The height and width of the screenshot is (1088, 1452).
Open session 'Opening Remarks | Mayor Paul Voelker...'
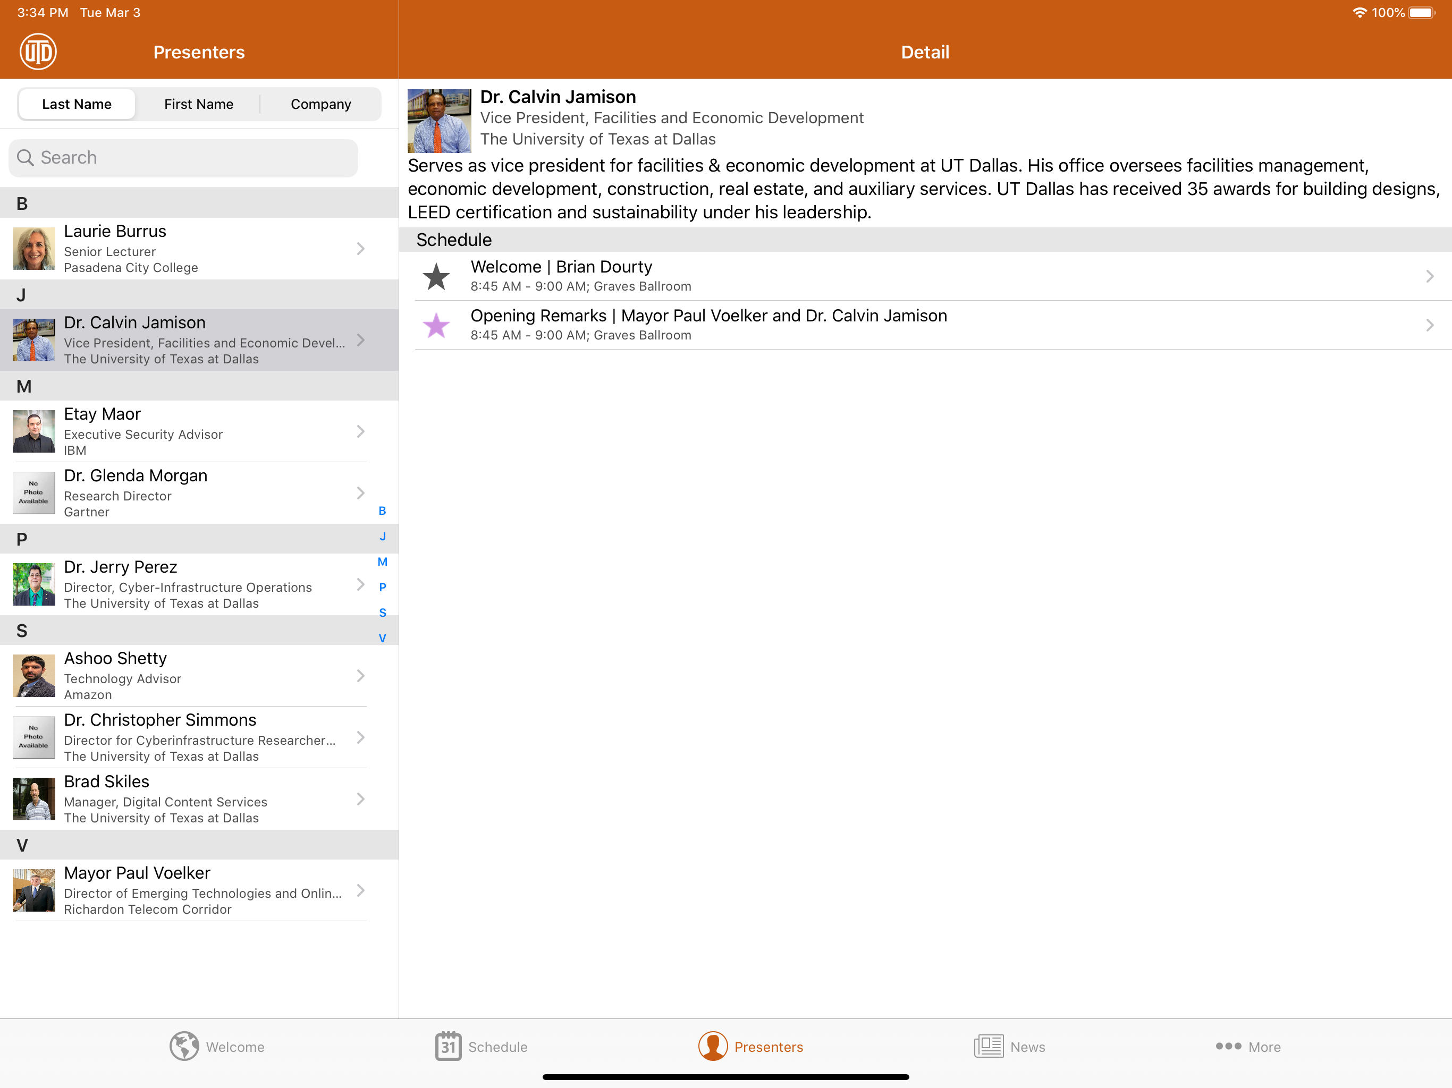(708, 316)
